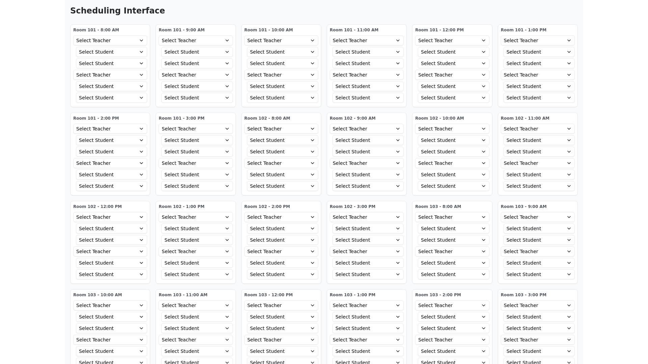Open second student dropdown in Room 102 3:00 PM
The image size is (648, 364).
[368, 240]
